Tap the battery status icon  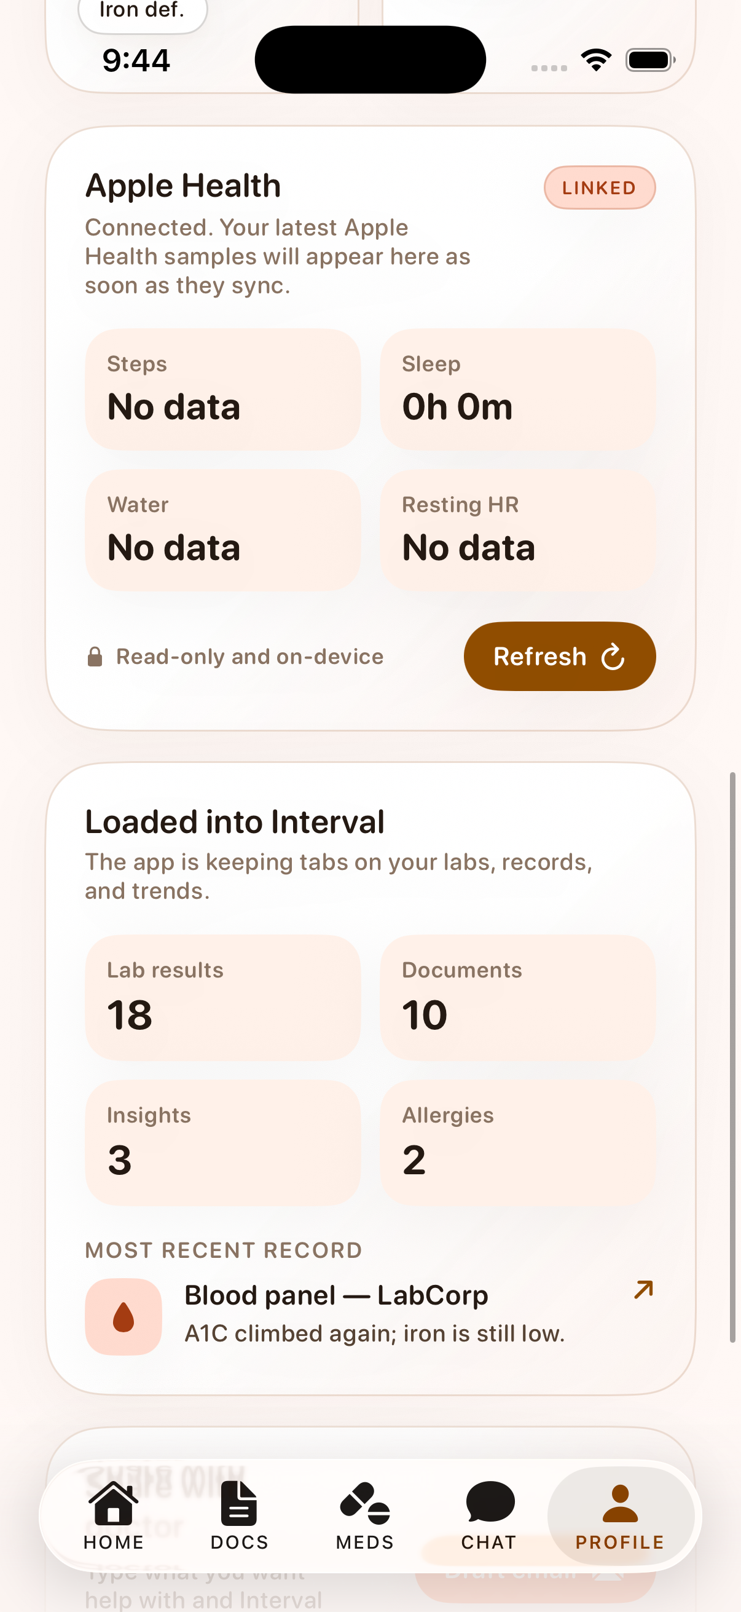[650, 60]
